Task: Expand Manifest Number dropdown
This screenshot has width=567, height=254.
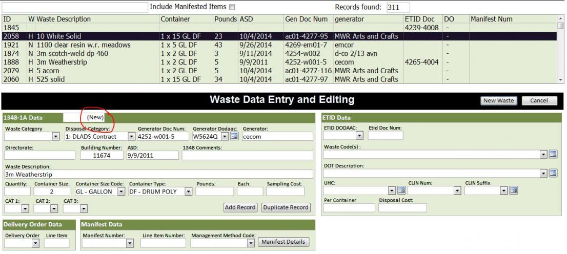Action: [130, 243]
